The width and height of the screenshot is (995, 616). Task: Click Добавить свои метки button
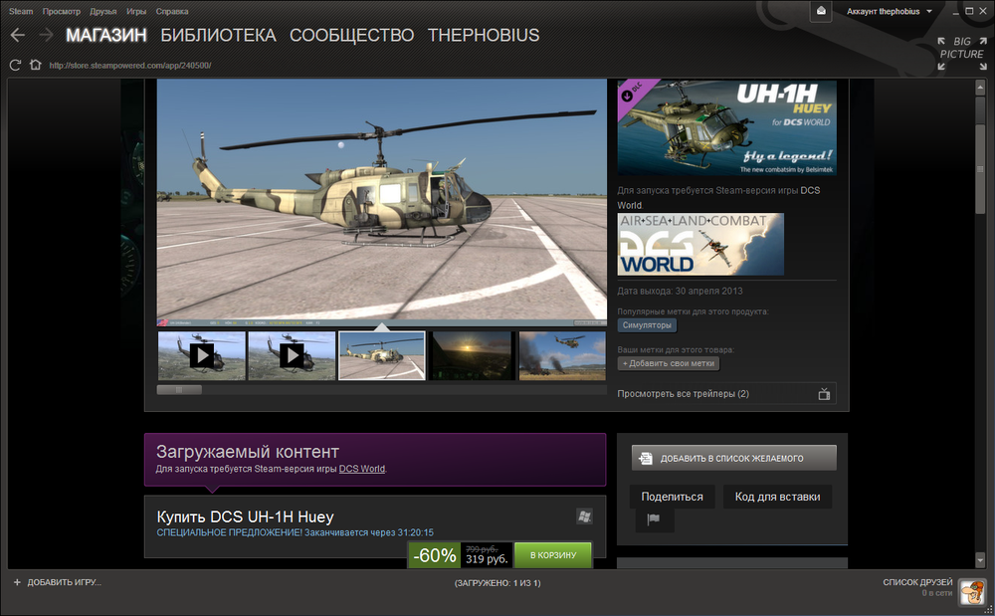coord(669,363)
